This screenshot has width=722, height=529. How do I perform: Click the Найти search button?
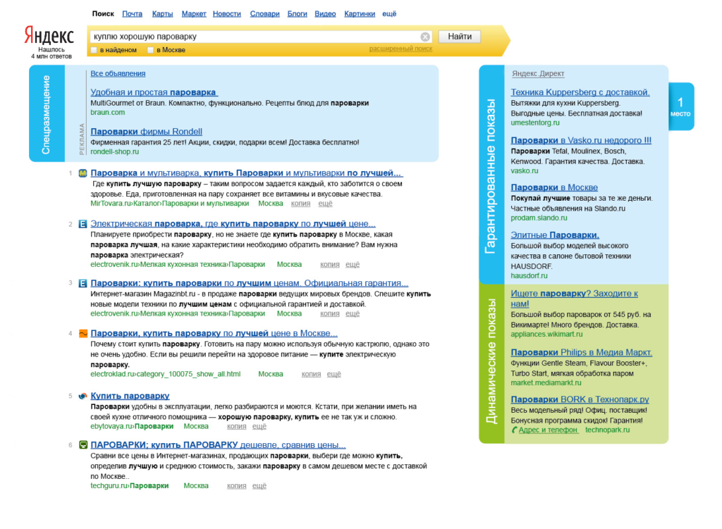[460, 37]
